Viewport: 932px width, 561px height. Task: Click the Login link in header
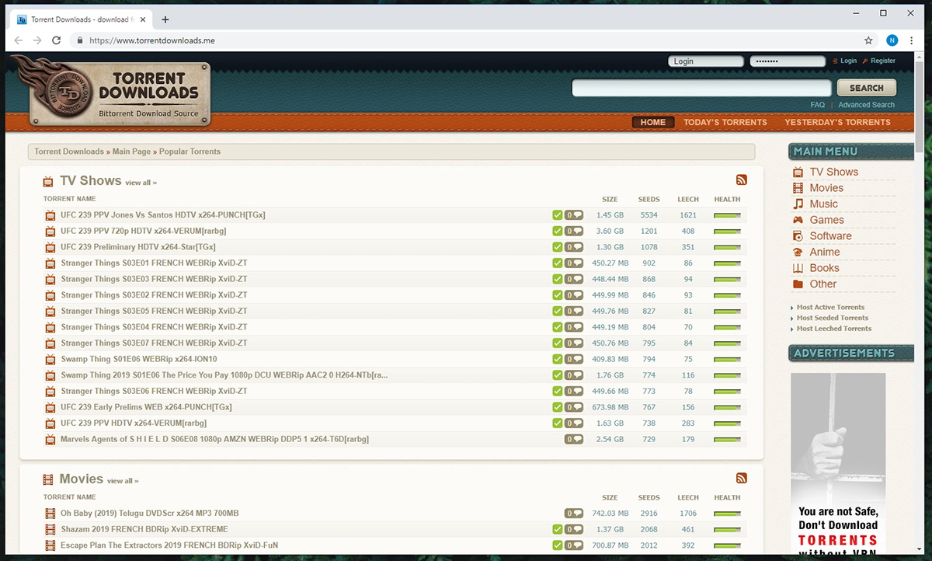(849, 61)
